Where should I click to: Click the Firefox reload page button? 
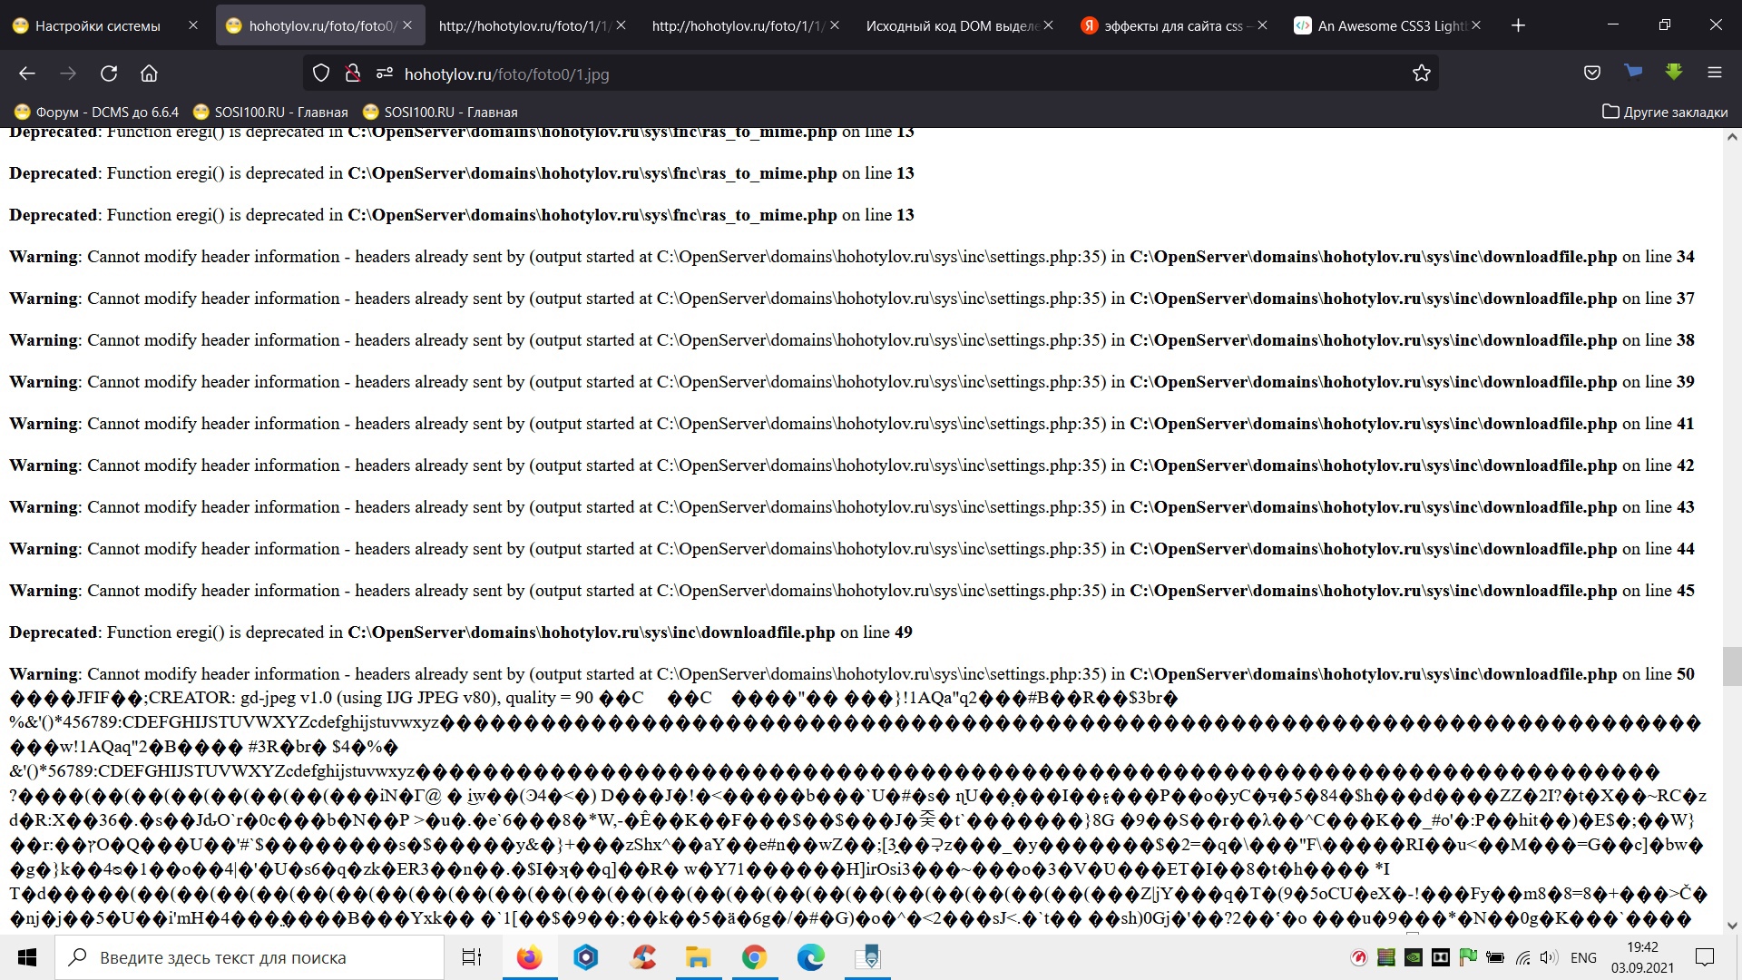click(x=109, y=73)
